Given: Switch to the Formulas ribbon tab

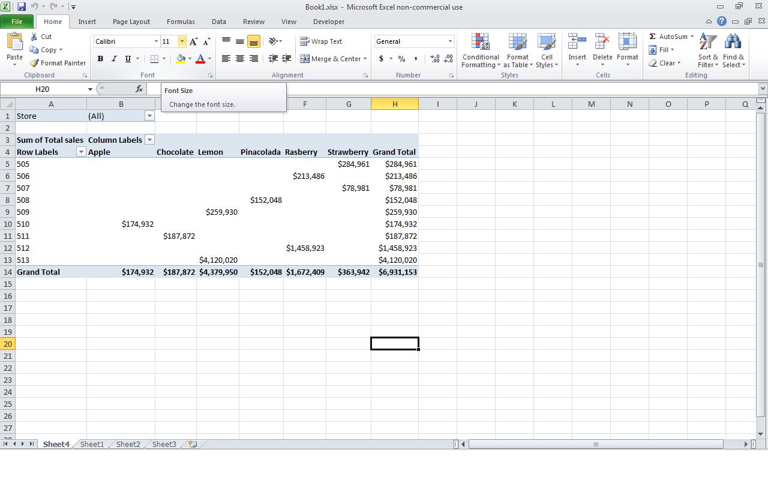Looking at the screenshot, I should (181, 22).
